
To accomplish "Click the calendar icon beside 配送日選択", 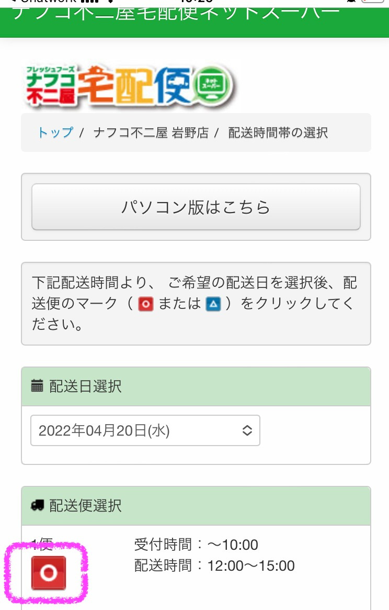I will tap(37, 387).
